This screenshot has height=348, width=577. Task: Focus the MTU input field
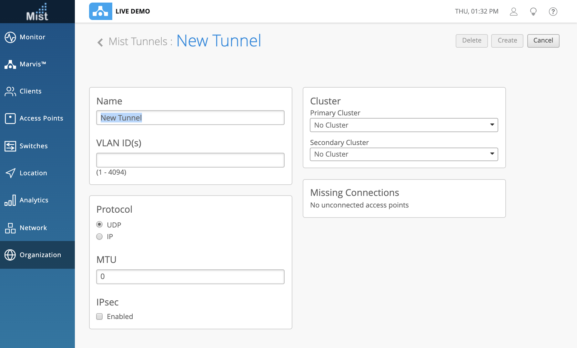click(x=190, y=276)
